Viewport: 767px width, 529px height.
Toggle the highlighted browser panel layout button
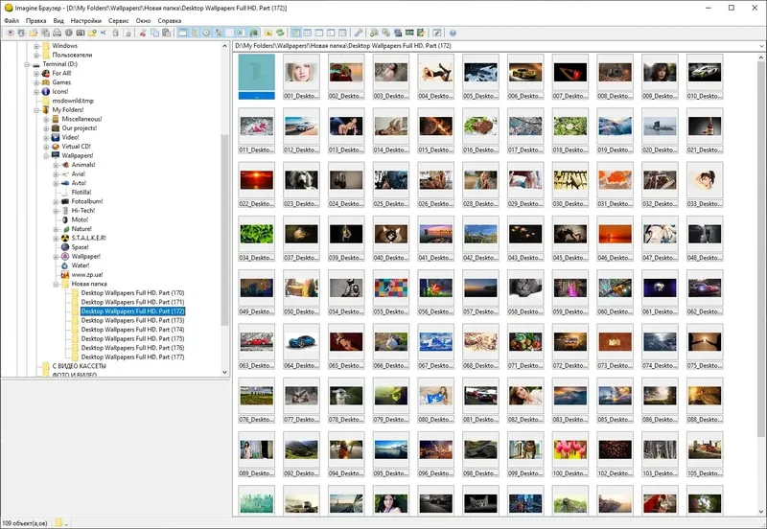coord(182,33)
